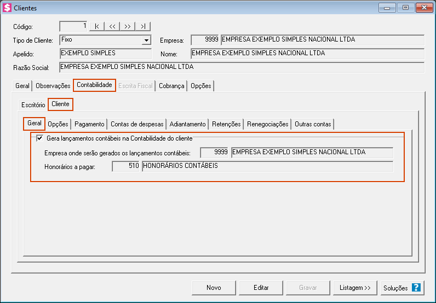Go to the next client record
Screen dimensions: 436x303
(x=127, y=26)
